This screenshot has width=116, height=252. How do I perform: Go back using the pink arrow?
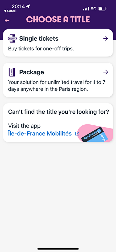(x=7, y=20)
